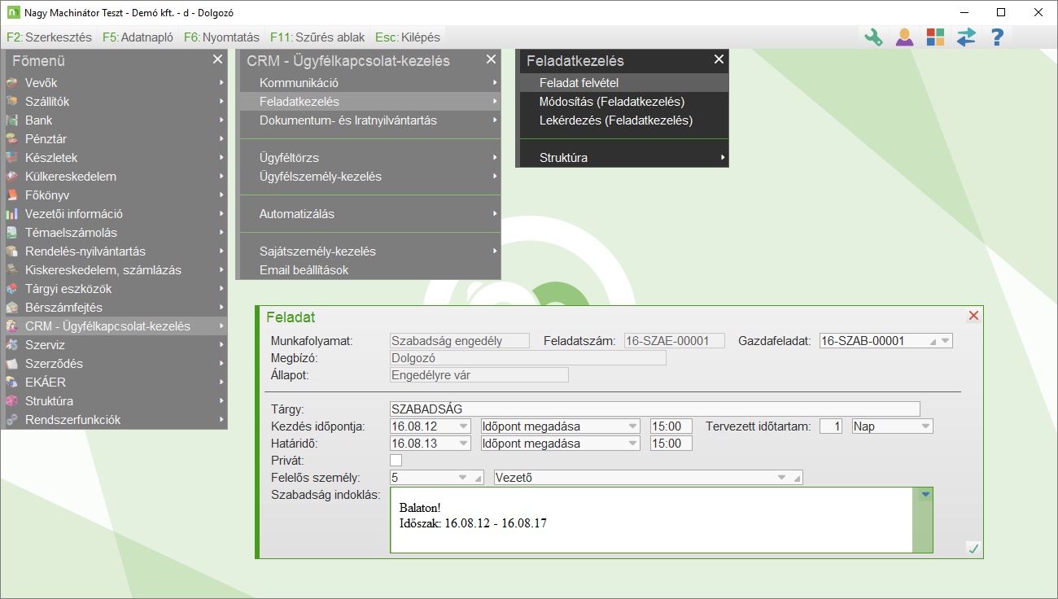Click the Pénztár icon in Főmenü
Viewport: 1058px width, 599px height.
[x=12, y=139]
